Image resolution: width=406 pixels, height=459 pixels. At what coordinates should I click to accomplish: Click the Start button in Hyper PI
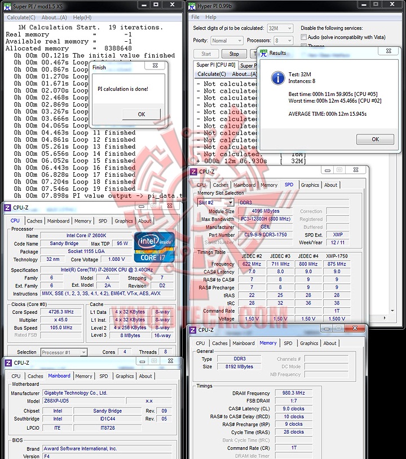tap(206, 54)
